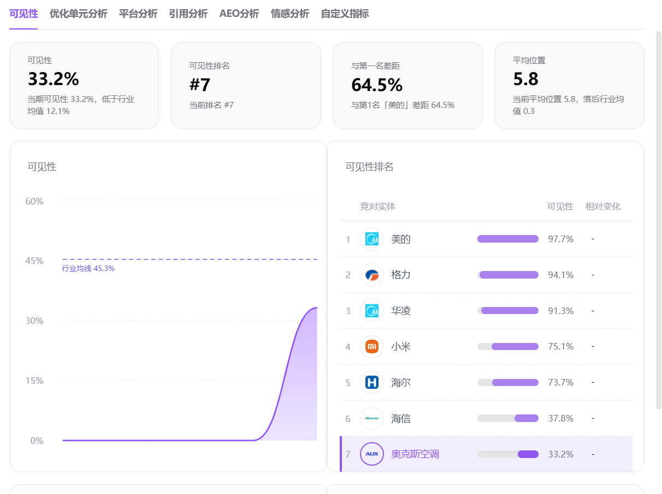Click the 美的 visibility progress bar

(508, 239)
